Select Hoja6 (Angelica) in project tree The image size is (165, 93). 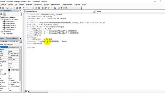click(11, 25)
